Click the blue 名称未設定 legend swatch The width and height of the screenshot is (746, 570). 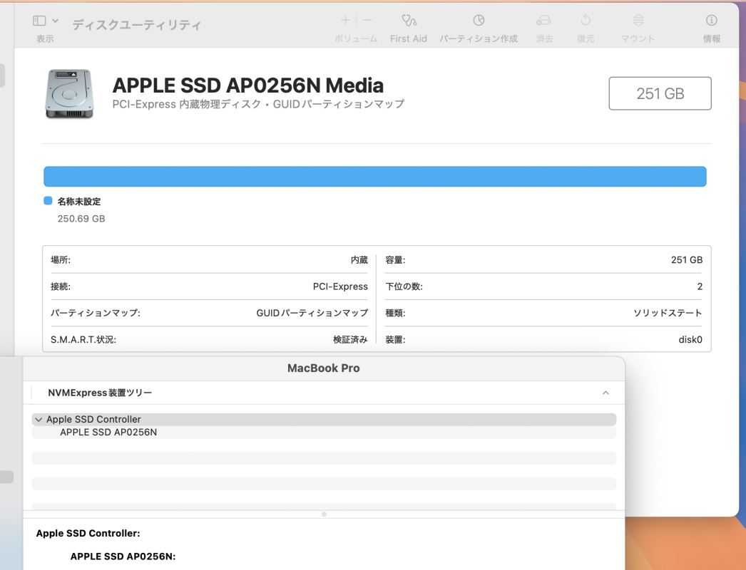(48, 201)
